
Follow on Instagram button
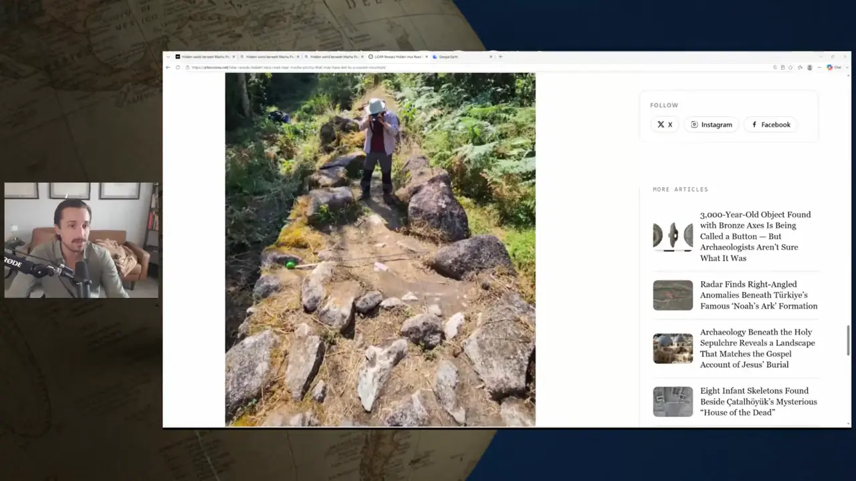tap(712, 124)
